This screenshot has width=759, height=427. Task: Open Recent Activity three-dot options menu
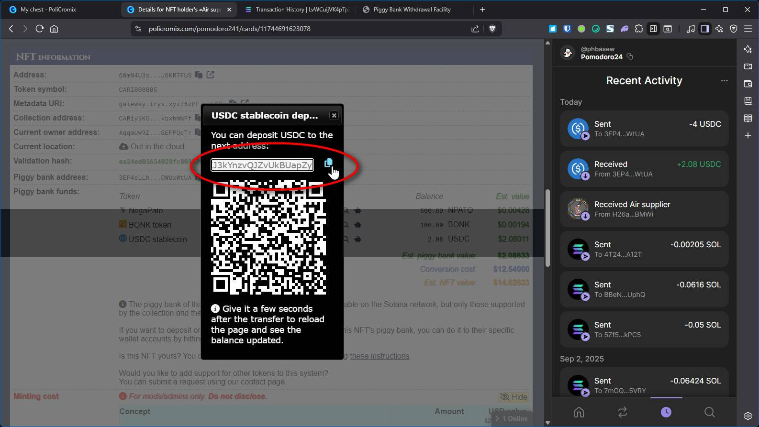click(x=725, y=81)
